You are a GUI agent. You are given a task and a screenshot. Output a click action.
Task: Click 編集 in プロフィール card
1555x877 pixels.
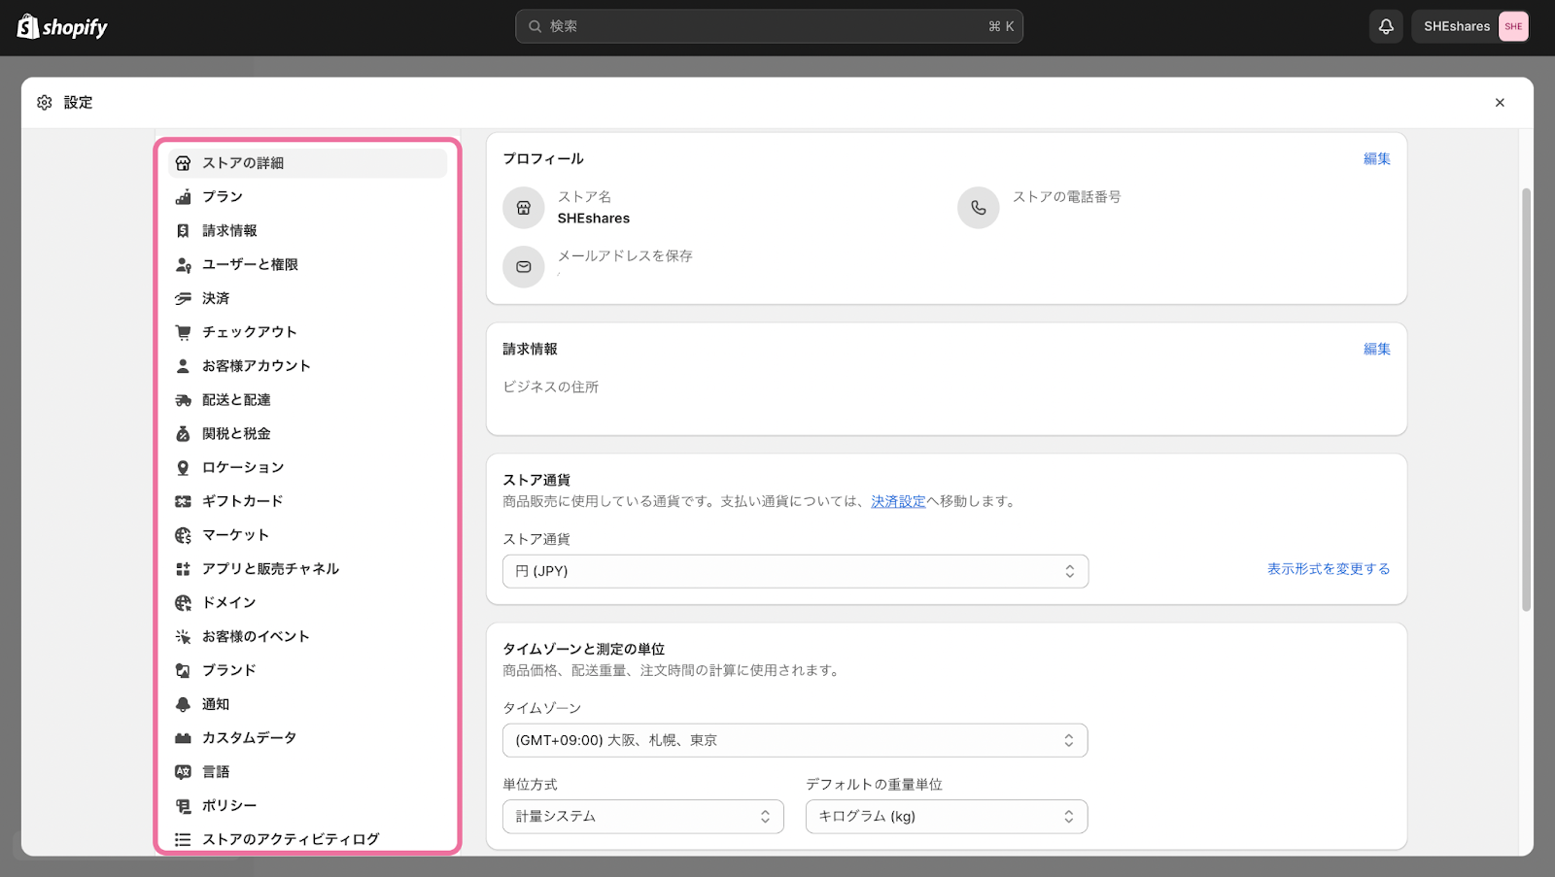pos(1376,159)
